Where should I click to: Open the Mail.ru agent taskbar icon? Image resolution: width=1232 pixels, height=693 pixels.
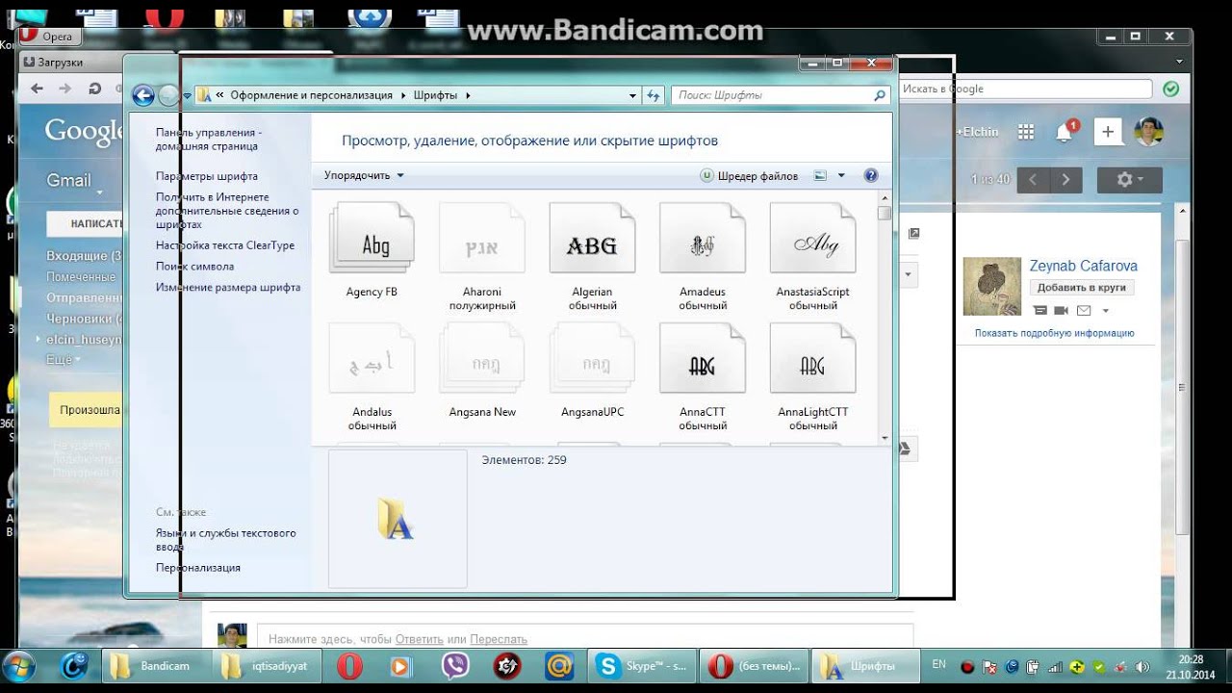pyautogui.click(x=559, y=666)
